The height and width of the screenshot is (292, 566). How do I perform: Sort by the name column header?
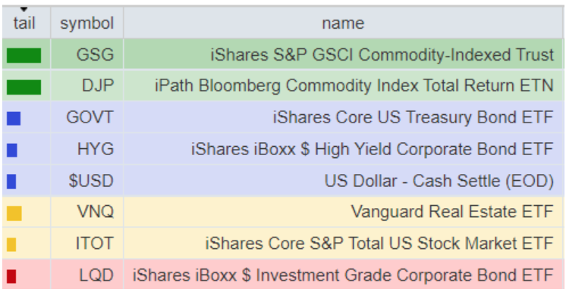[x=343, y=23]
